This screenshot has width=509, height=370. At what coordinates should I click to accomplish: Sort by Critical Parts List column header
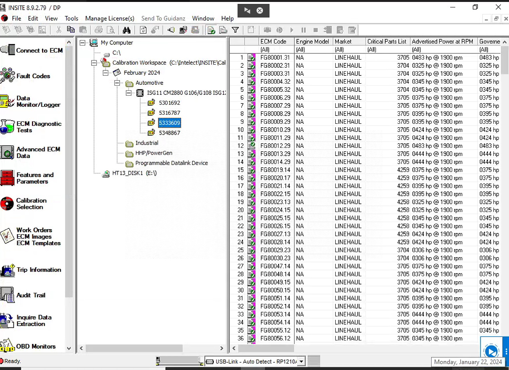pyautogui.click(x=387, y=41)
